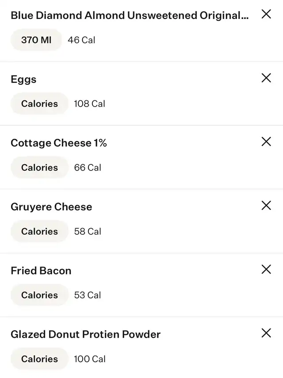This screenshot has height=378, width=283.
Task: Delete the Eggs entry
Action: 266,78
